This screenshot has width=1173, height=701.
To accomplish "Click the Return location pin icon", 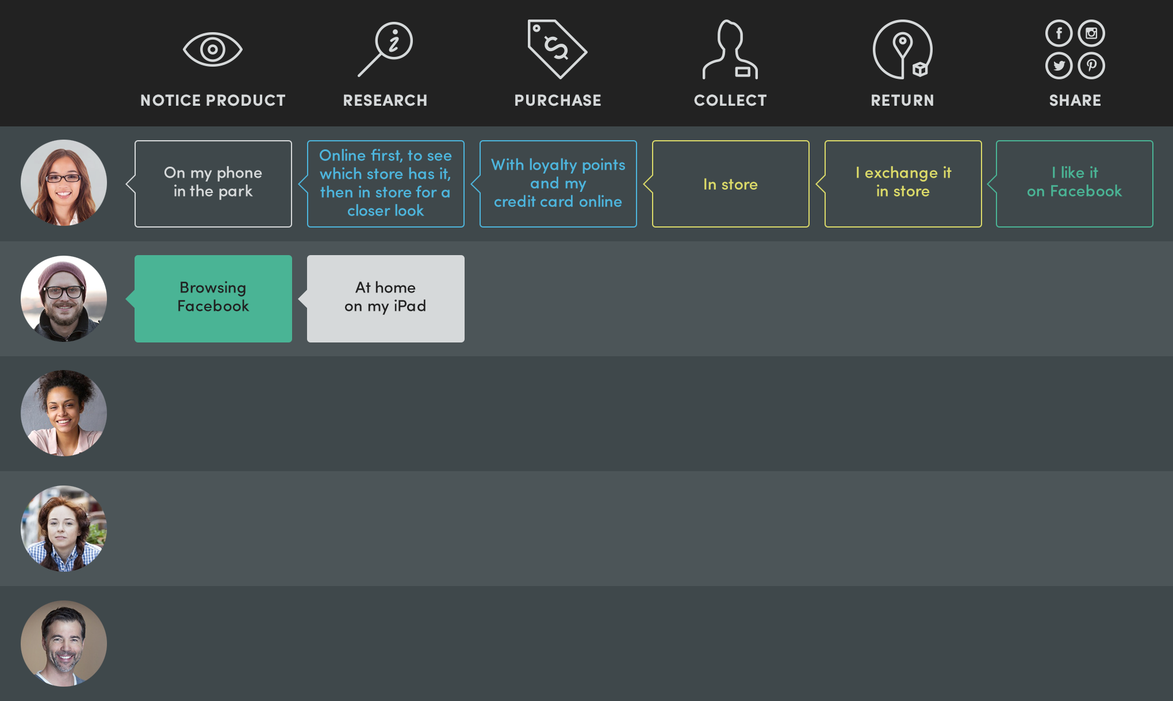I will 902,49.
